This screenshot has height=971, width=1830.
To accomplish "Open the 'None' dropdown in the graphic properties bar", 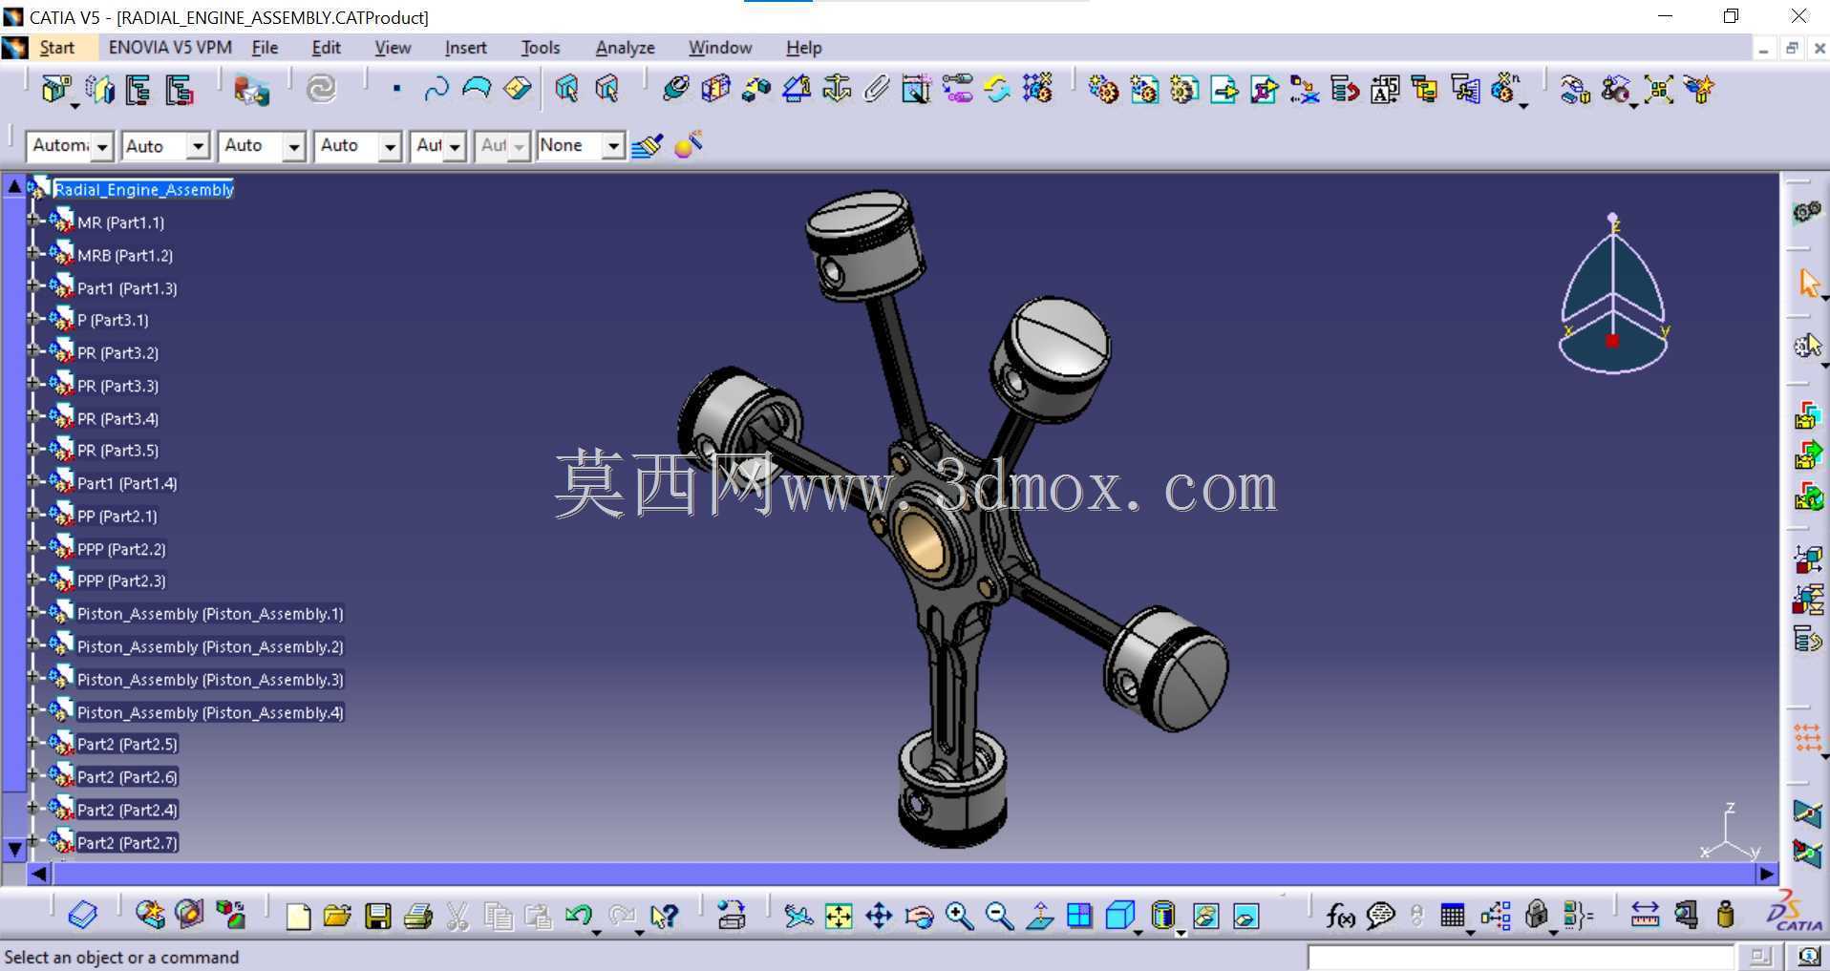I will click(613, 146).
